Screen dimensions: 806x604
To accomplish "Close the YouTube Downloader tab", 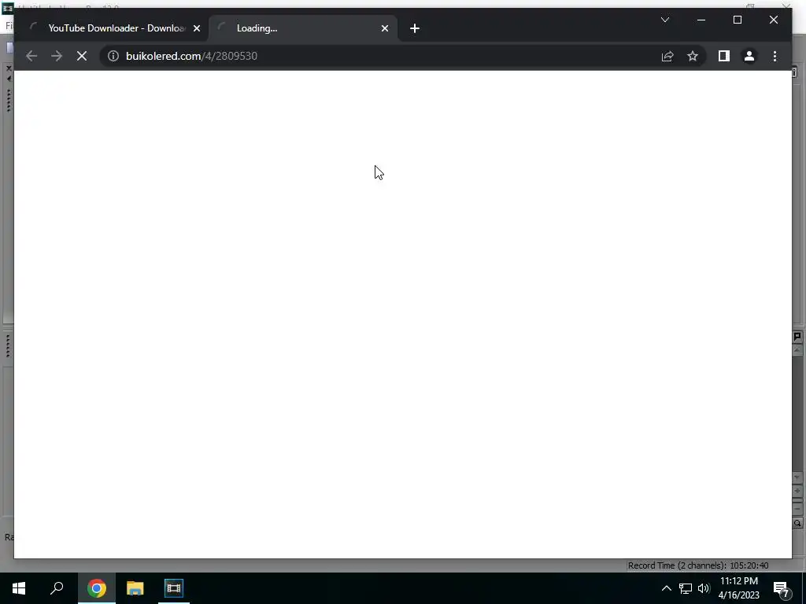I will tap(196, 29).
